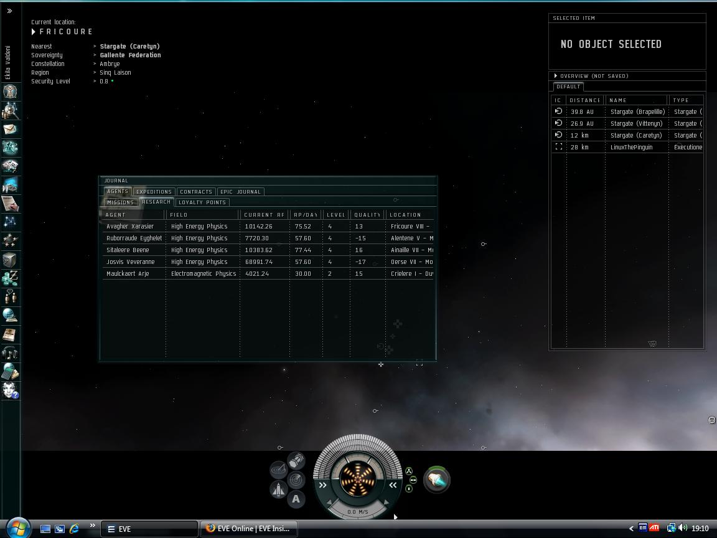This screenshot has width=717, height=538.
Task: Open the EVE Mail envelope icon
Action: pos(9,130)
